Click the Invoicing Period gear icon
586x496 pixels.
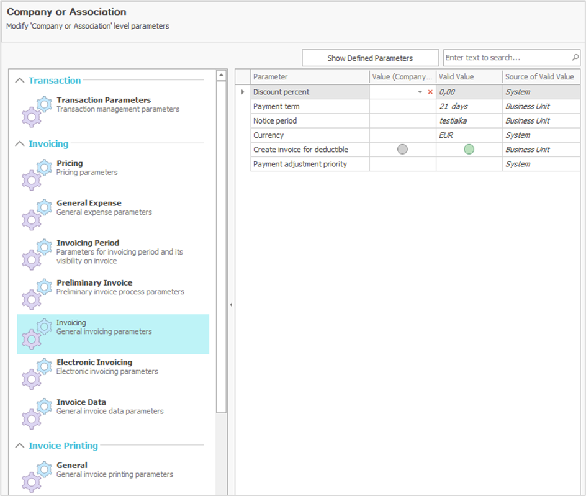(x=36, y=253)
